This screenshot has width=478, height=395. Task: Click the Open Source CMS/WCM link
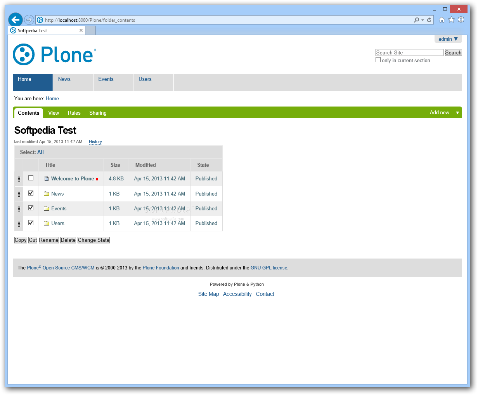tap(69, 268)
